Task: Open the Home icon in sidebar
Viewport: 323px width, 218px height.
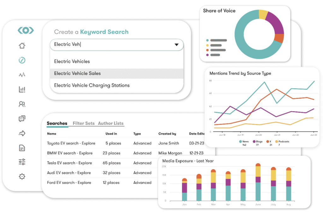Action: pos(22,45)
